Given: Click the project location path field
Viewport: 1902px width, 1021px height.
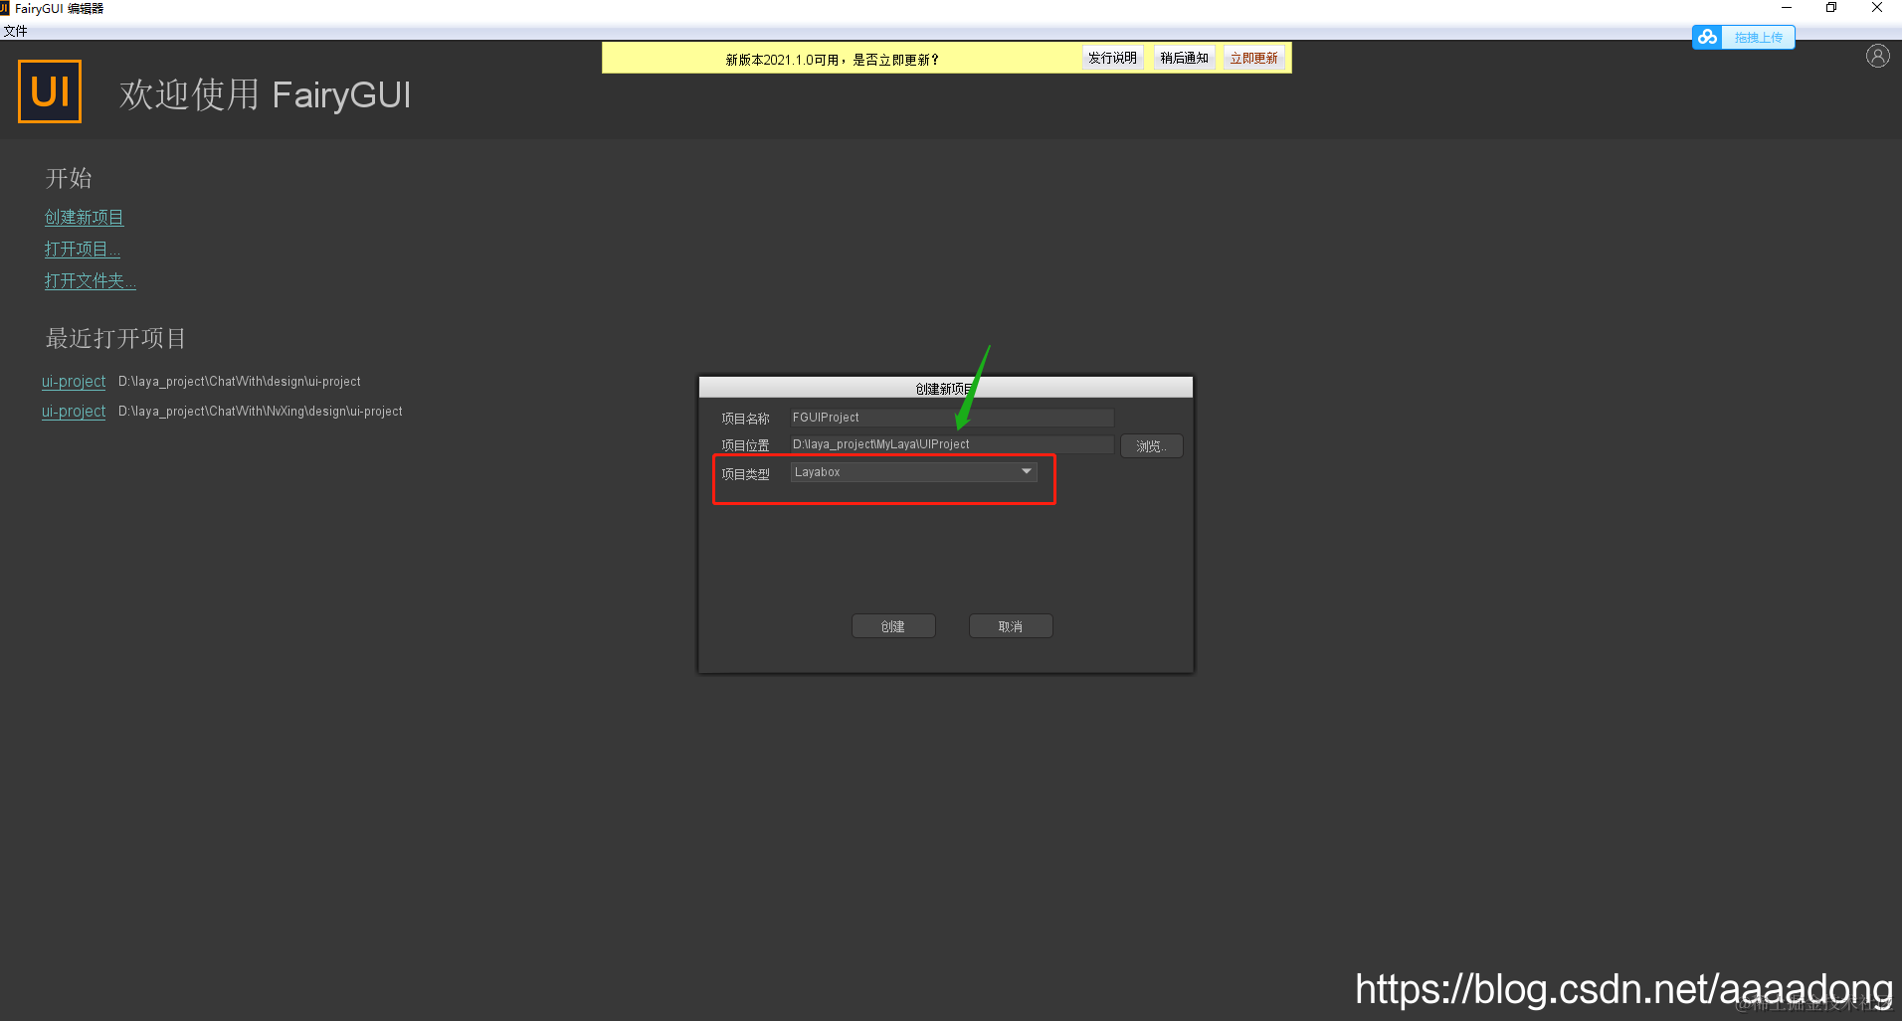Looking at the screenshot, I should [952, 444].
